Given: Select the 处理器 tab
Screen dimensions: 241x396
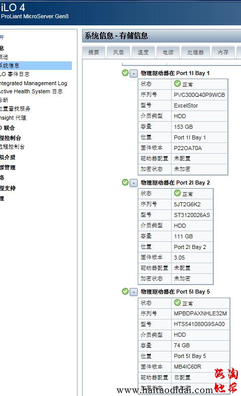Looking at the screenshot, I should pyautogui.click(x=195, y=53).
